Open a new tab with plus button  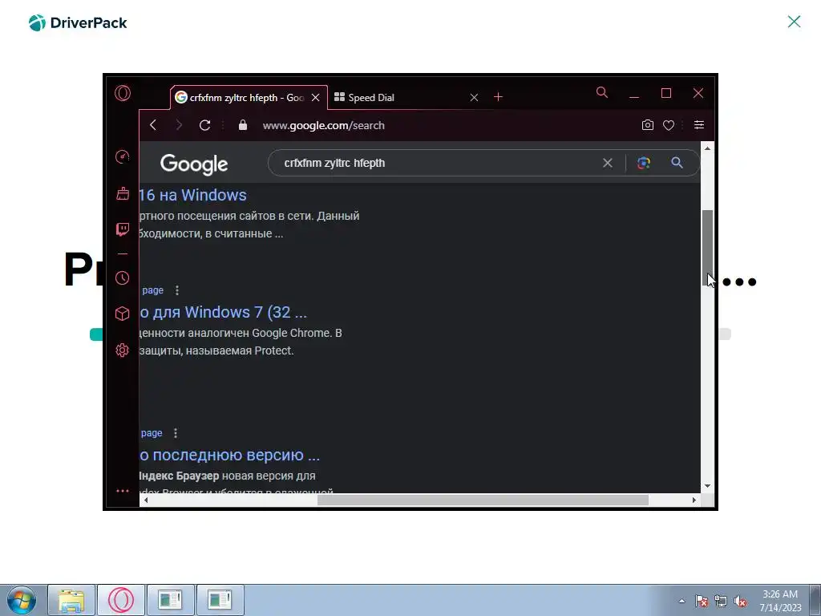[498, 97]
